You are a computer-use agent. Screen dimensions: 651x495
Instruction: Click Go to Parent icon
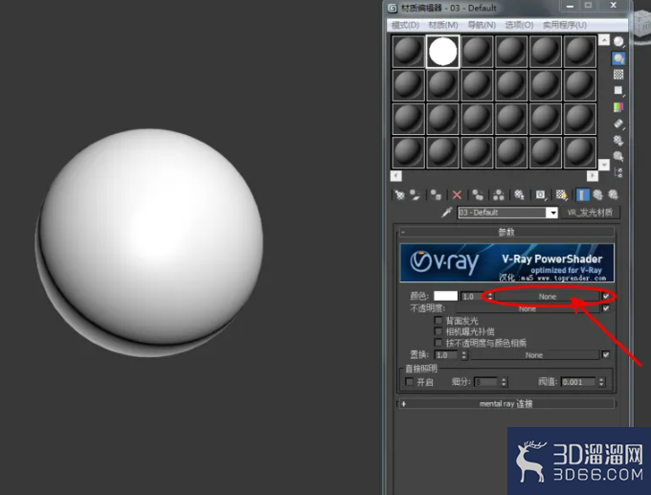click(x=597, y=194)
